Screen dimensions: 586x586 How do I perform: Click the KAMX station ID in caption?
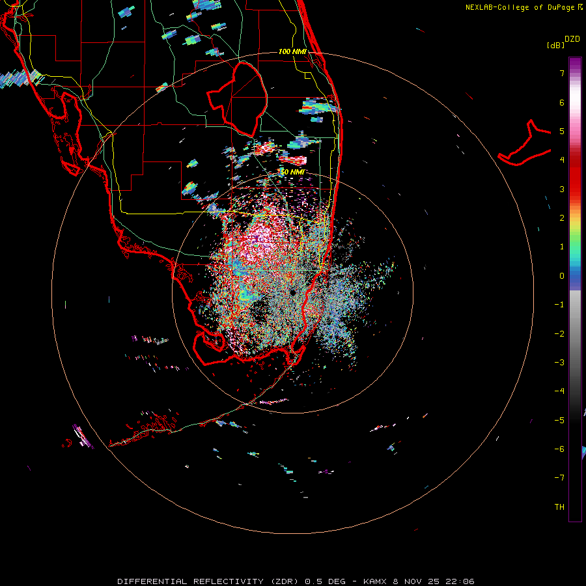[375, 581]
